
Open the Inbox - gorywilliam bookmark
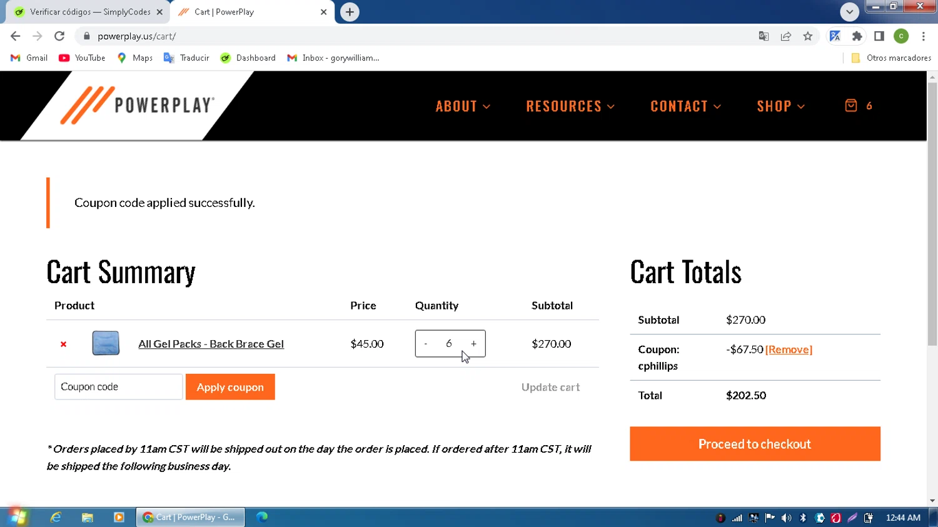[333, 58]
